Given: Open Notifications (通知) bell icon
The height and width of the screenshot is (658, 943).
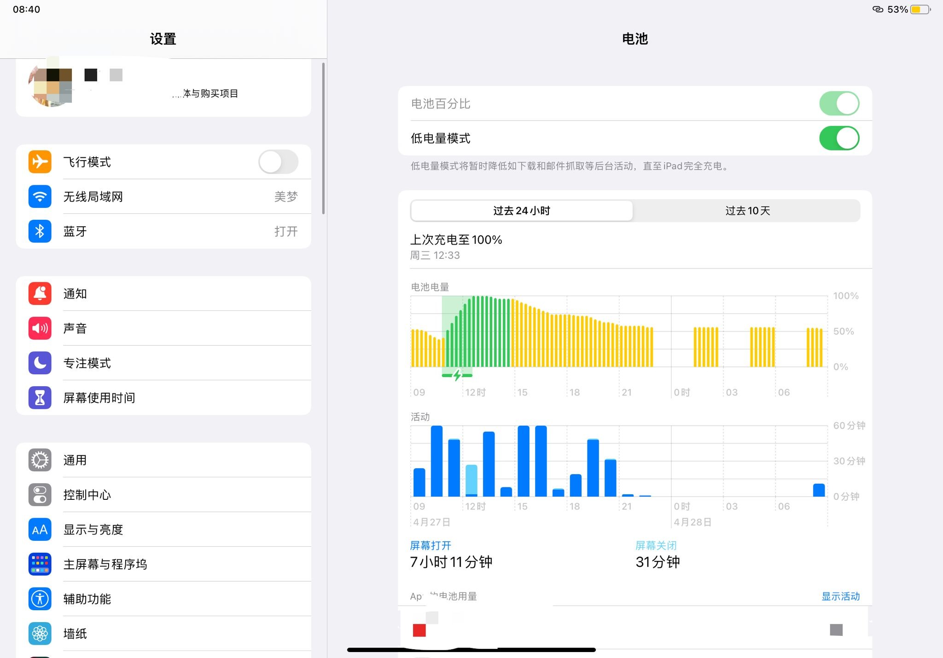Looking at the screenshot, I should [40, 294].
